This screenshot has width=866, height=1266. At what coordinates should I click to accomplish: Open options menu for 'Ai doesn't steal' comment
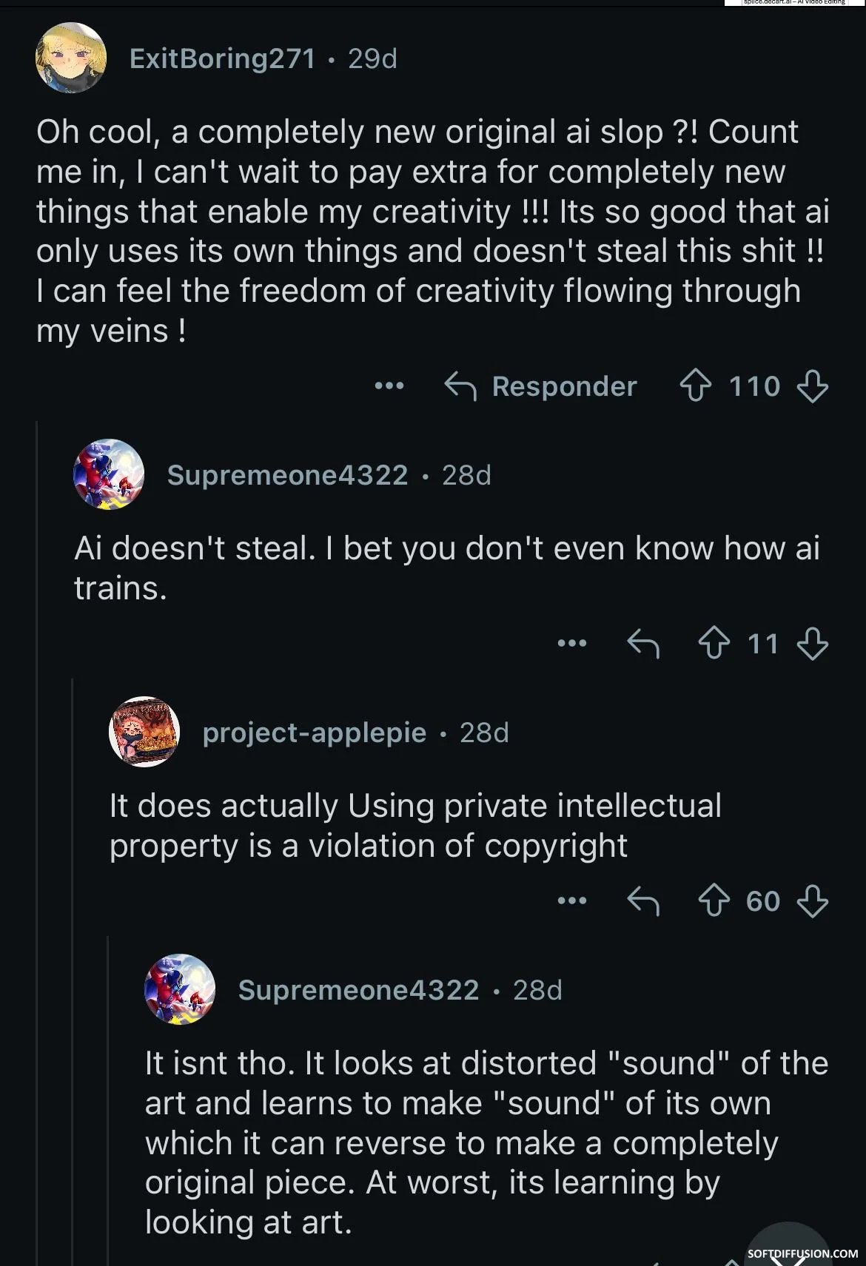tap(572, 643)
